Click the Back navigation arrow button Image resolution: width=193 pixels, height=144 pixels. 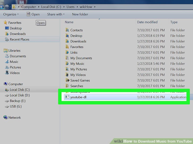(x=2, y=7)
